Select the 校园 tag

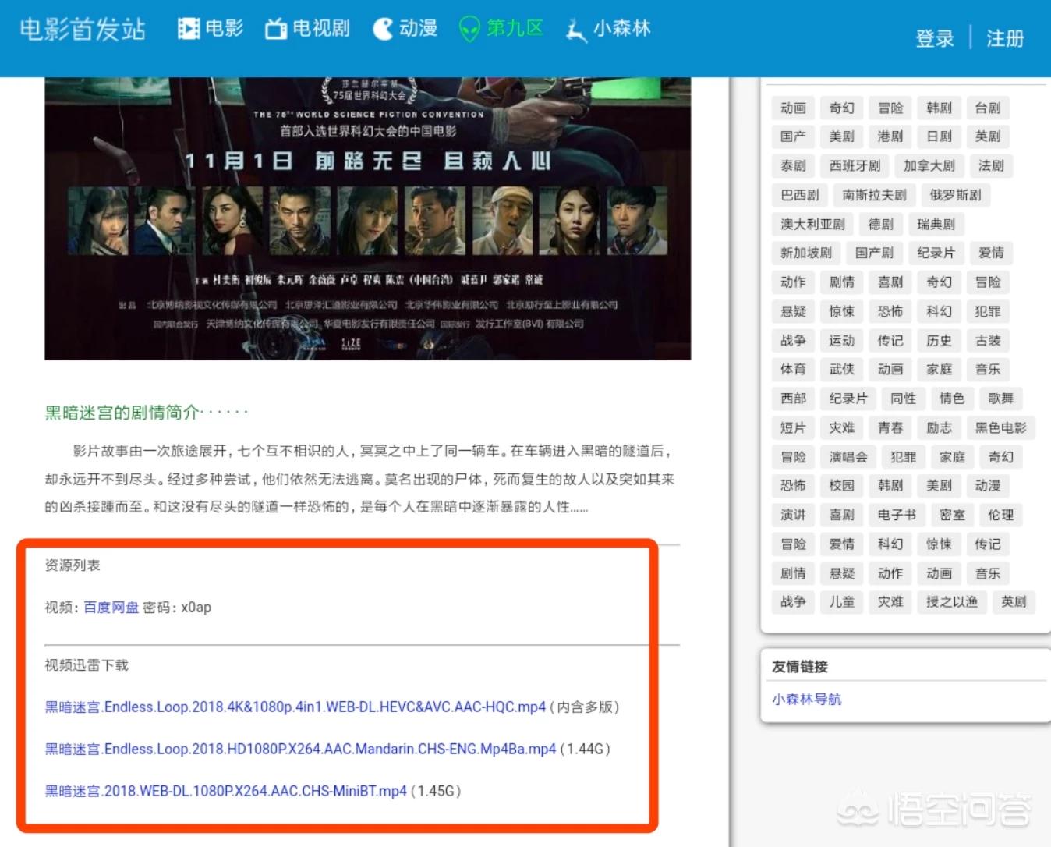click(841, 485)
